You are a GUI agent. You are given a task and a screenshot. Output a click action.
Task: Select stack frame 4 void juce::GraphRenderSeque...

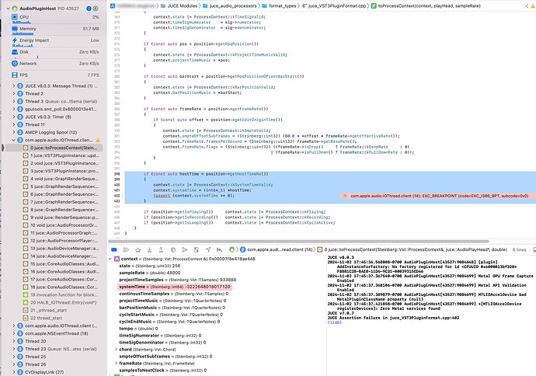pyautogui.click(x=61, y=179)
